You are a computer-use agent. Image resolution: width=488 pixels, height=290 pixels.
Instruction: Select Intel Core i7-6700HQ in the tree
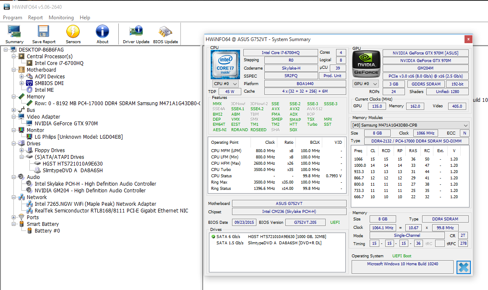click(x=59, y=63)
